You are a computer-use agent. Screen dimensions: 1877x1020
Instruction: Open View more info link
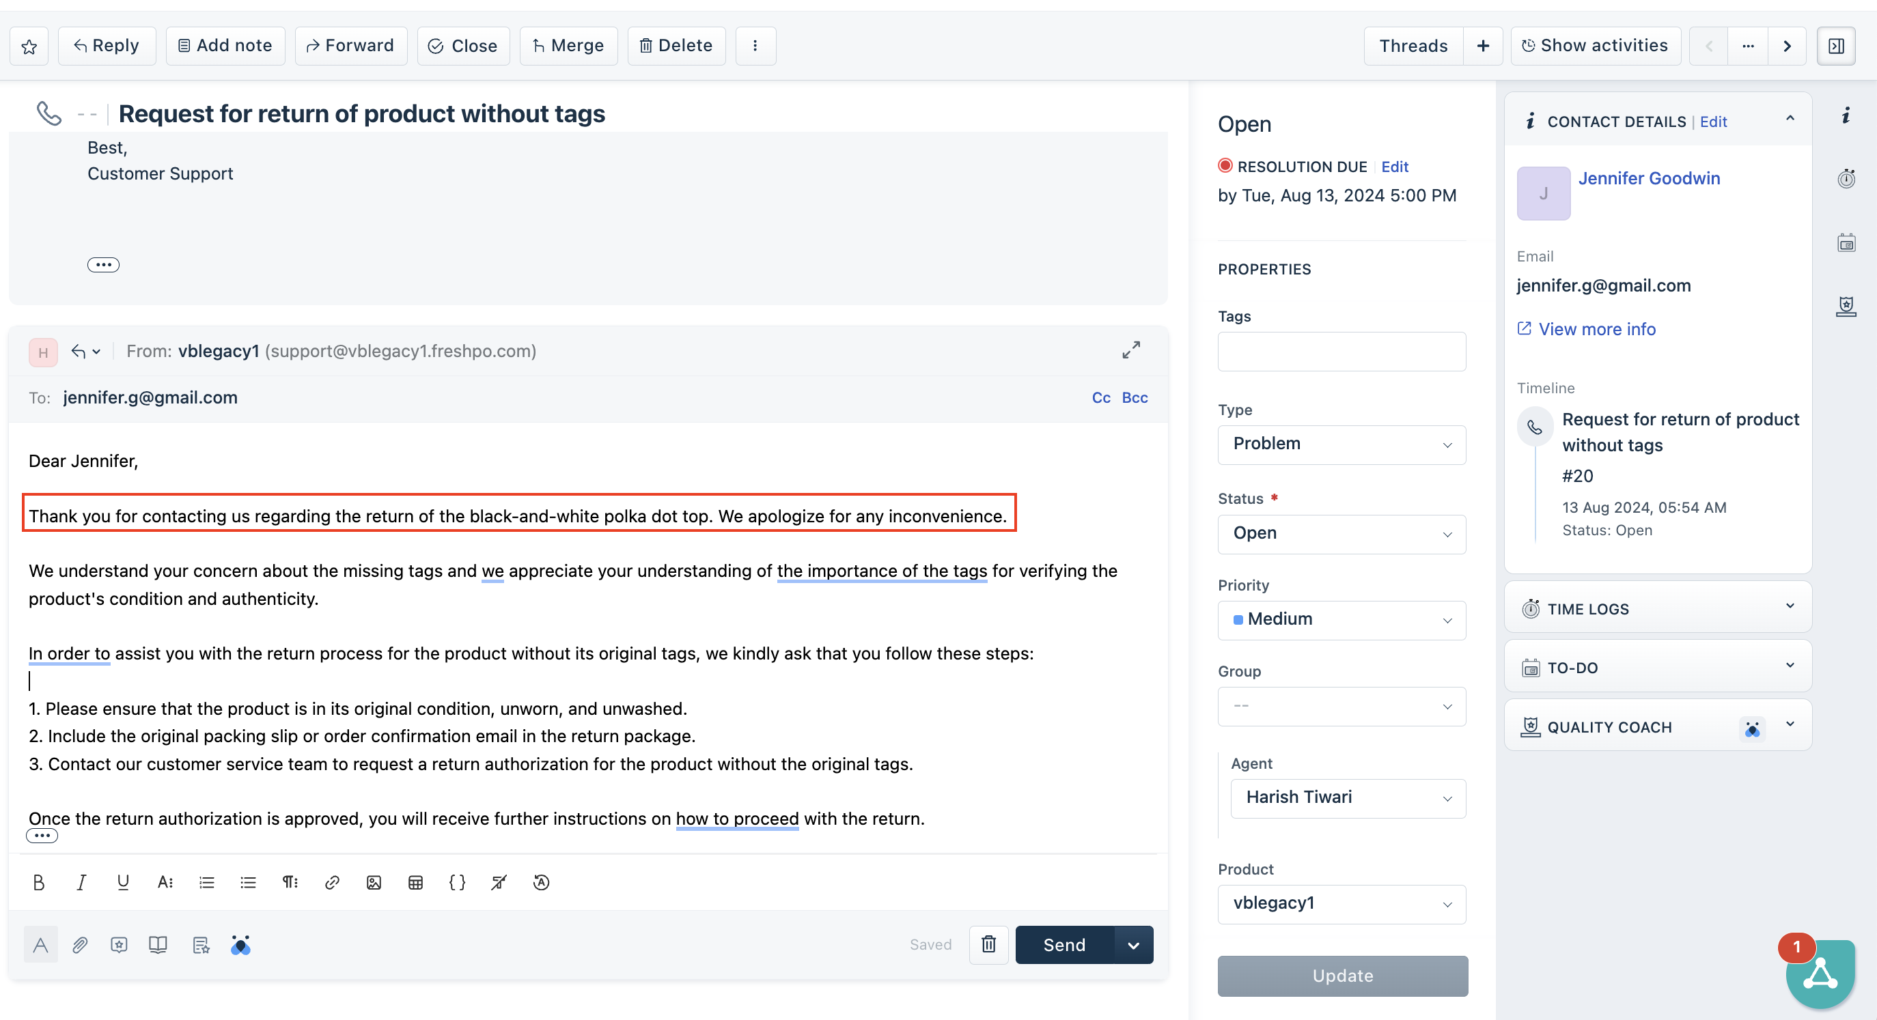tap(1596, 329)
